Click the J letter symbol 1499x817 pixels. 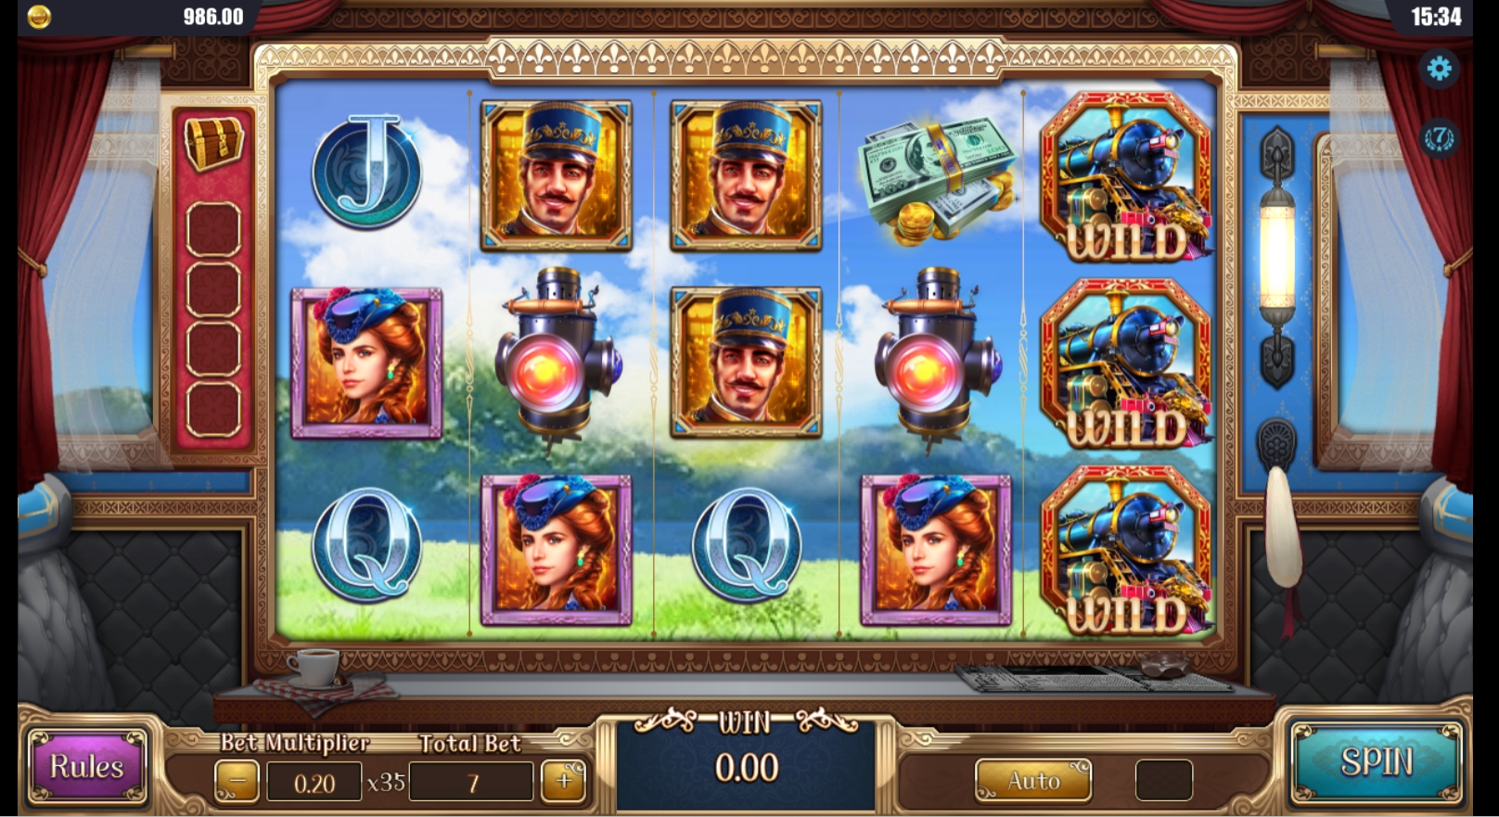[367, 172]
